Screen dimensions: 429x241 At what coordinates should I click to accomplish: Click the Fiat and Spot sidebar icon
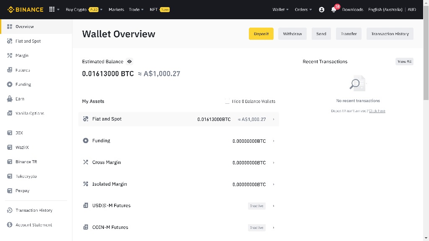pos(10,41)
